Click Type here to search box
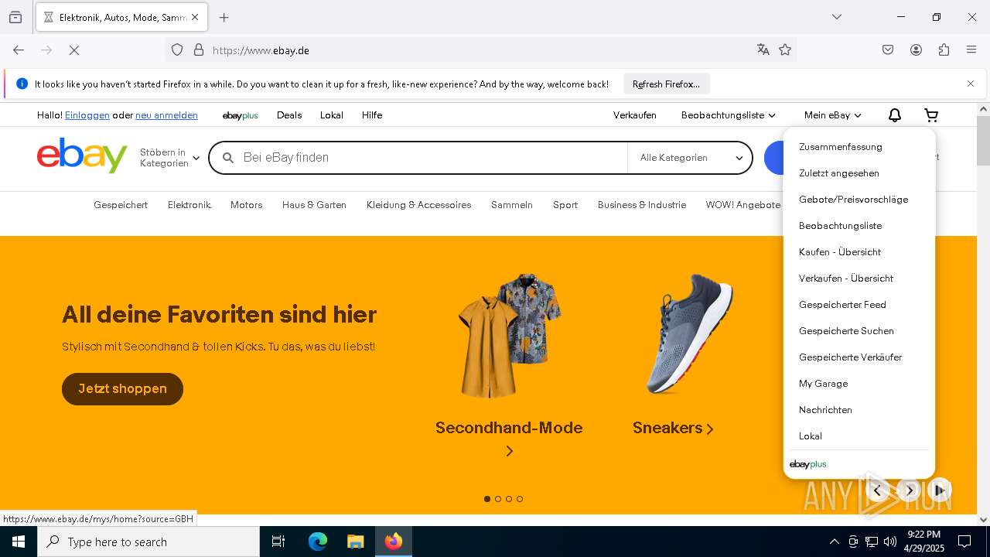Screen dimensions: 990x557 click(x=148, y=542)
